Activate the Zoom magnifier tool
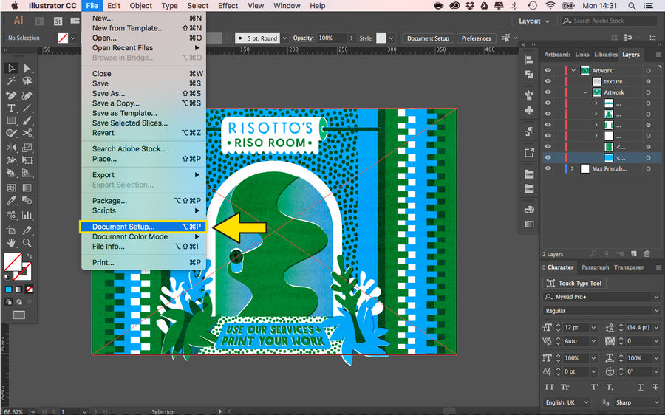This screenshot has width=665, height=415. (x=27, y=242)
